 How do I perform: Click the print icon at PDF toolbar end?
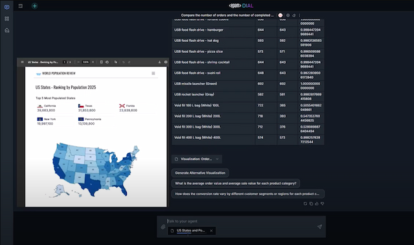click(166, 62)
